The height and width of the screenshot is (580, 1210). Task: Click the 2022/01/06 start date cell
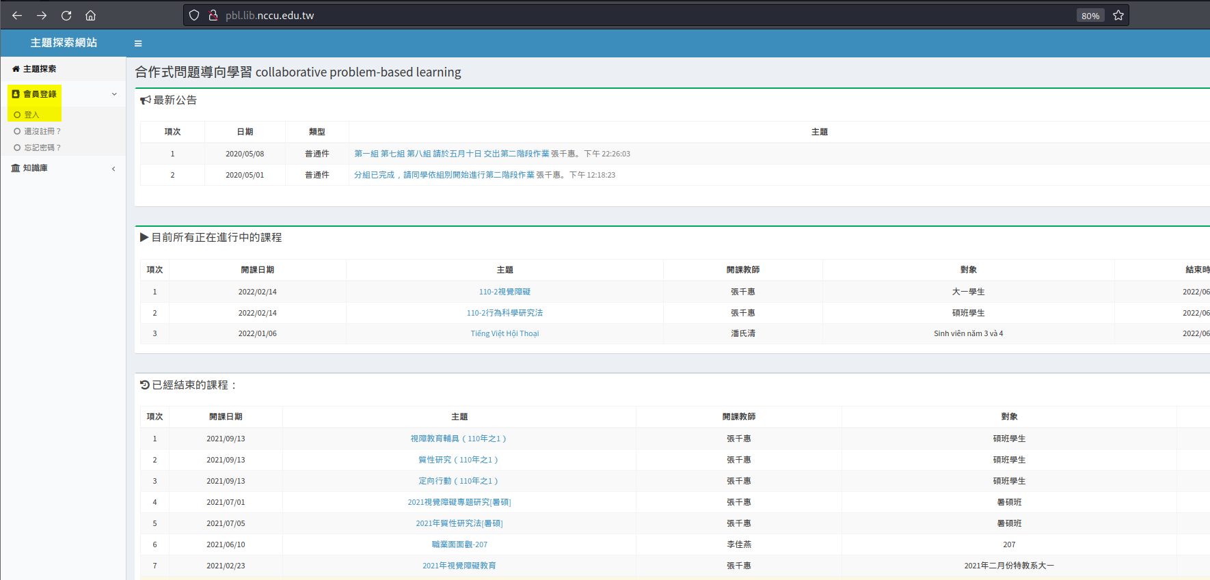(257, 333)
